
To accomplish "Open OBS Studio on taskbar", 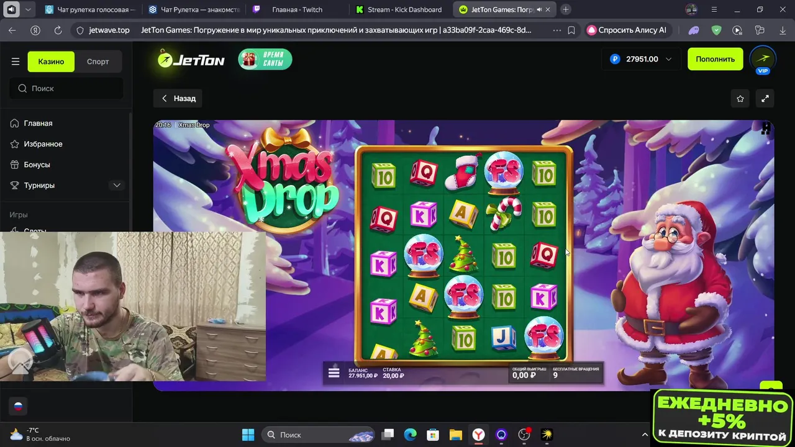I will tap(524, 435).
